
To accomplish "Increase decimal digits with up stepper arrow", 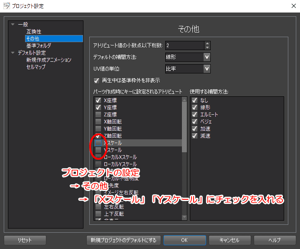I will [207, 43].
